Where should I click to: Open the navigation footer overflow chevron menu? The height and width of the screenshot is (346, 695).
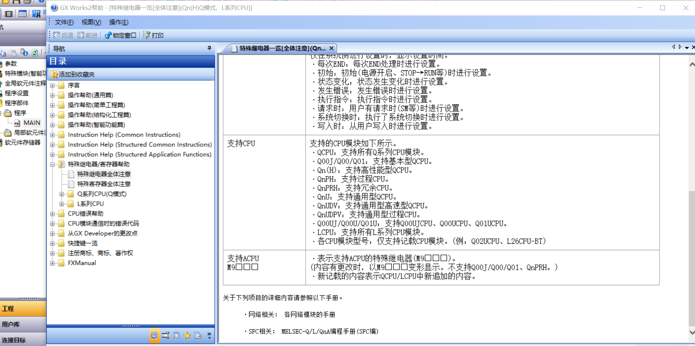[x=209, y=336]
